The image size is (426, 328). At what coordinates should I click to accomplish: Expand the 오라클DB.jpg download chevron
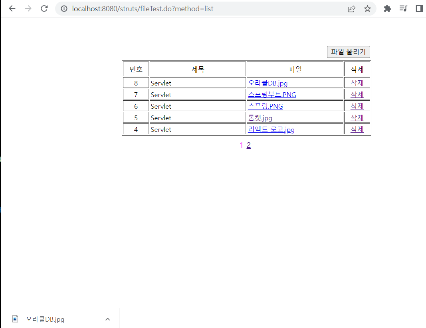pyautogui.click(x=107, y=319)
